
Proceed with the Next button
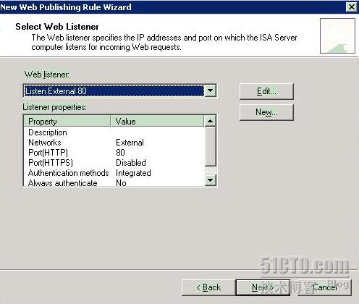tap(263, 287)
